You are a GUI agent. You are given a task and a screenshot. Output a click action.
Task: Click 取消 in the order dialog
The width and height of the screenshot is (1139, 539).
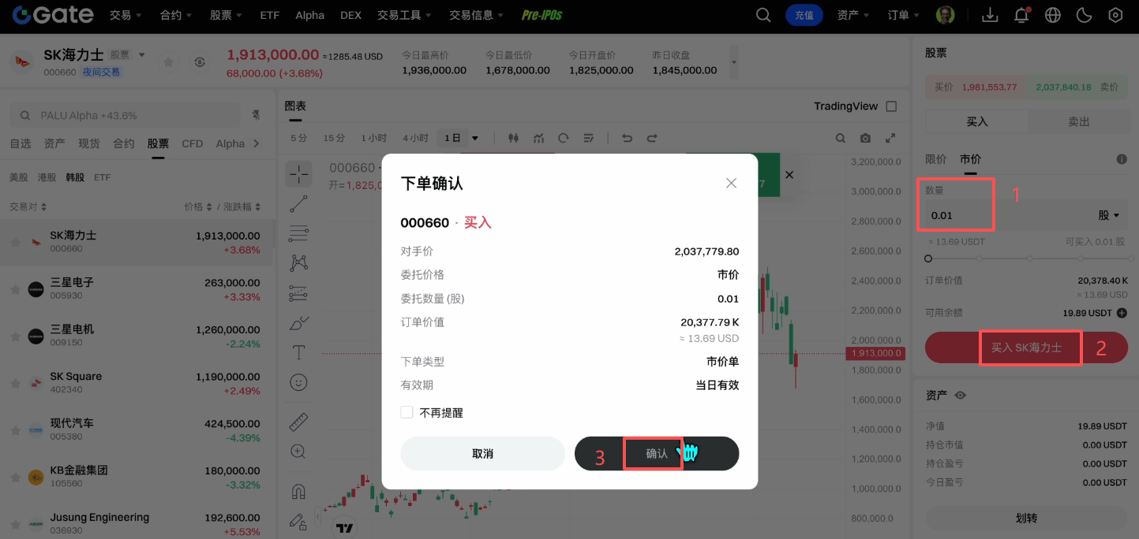click(x=482, y=454)
